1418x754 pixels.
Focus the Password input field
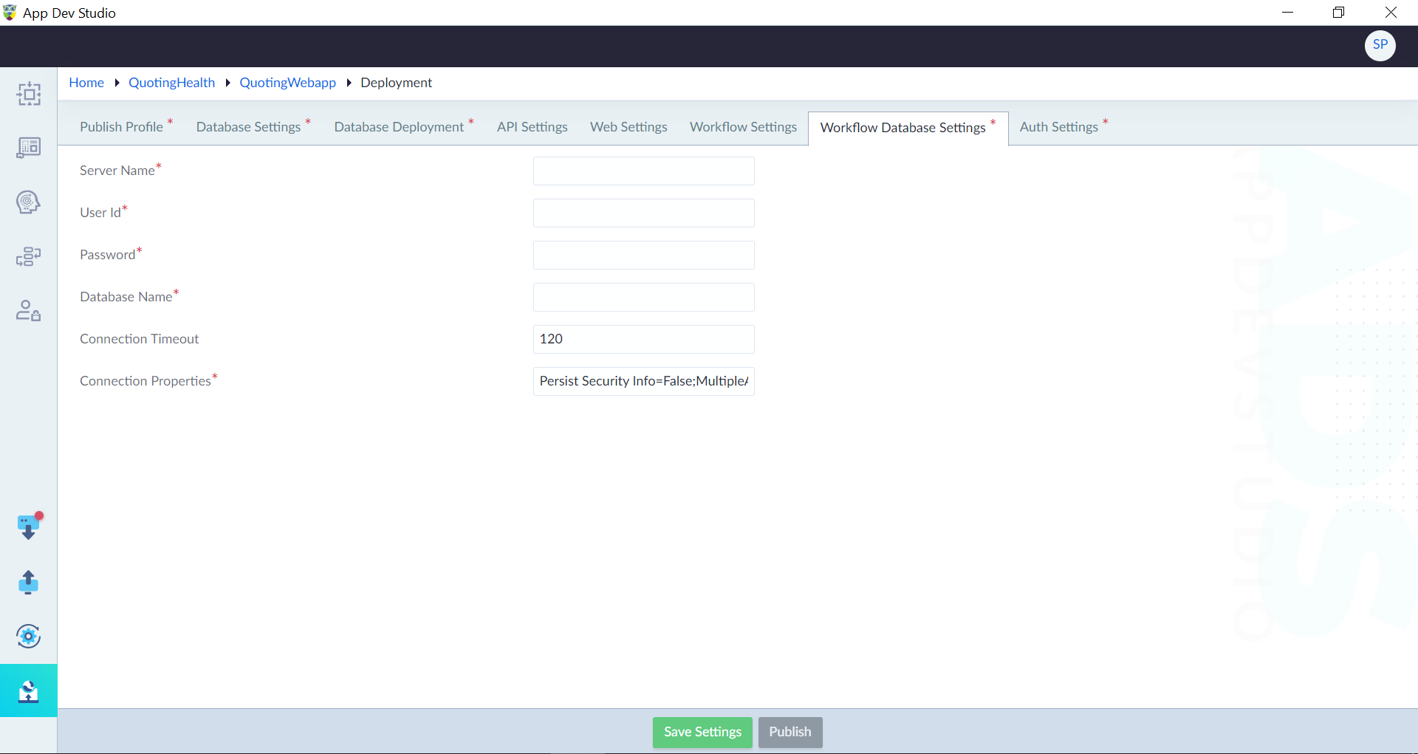coord(643,255)
